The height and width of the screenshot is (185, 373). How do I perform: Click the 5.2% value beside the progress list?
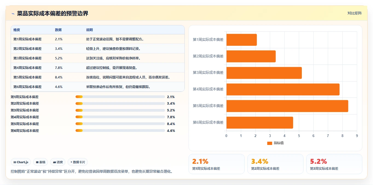tap(171, 110)
